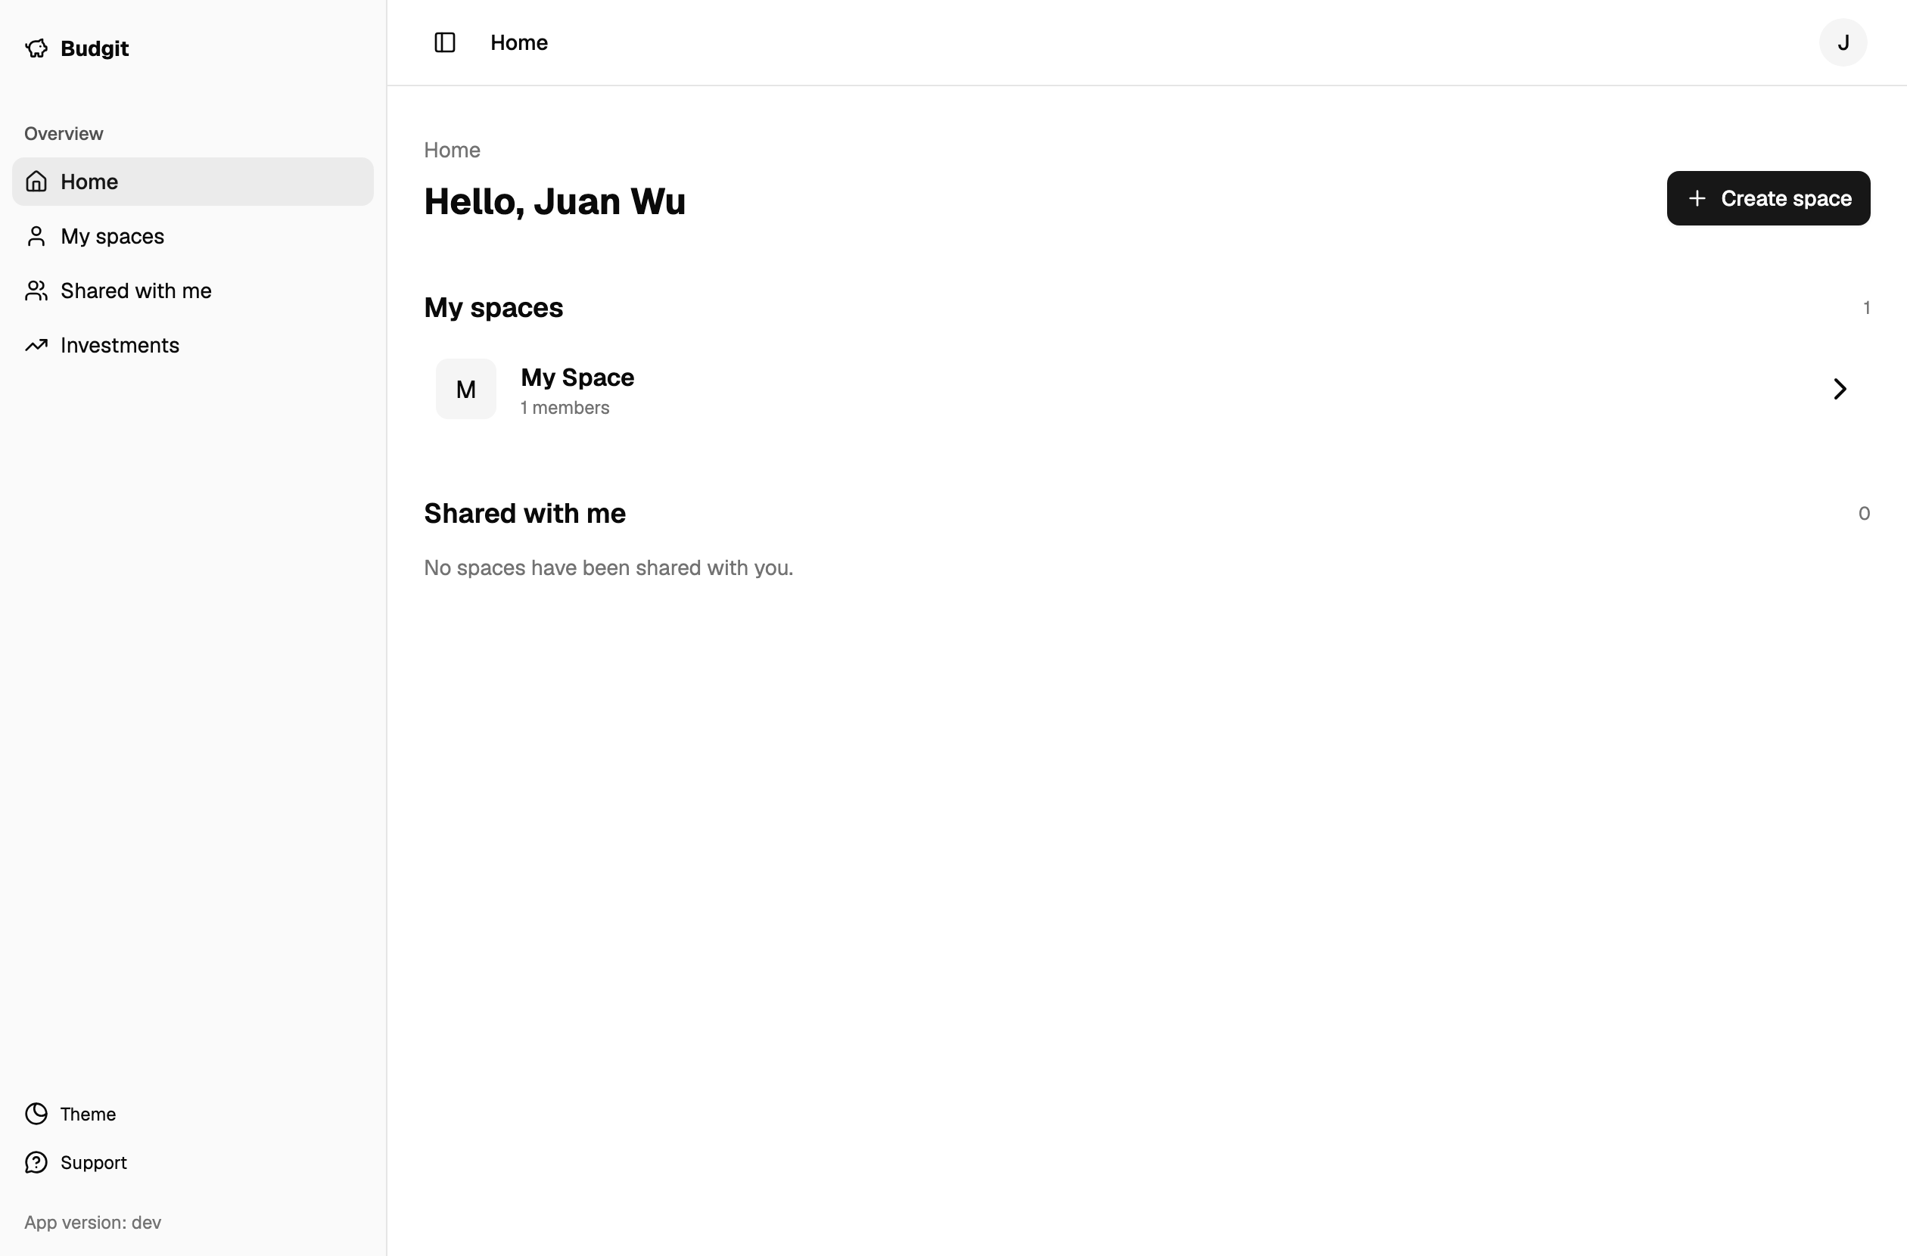Open My spaces in sidebar

pos(192,236)
